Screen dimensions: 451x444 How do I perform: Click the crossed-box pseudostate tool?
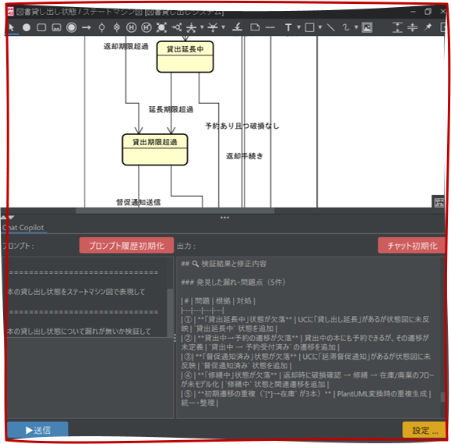tap(161, 27)
